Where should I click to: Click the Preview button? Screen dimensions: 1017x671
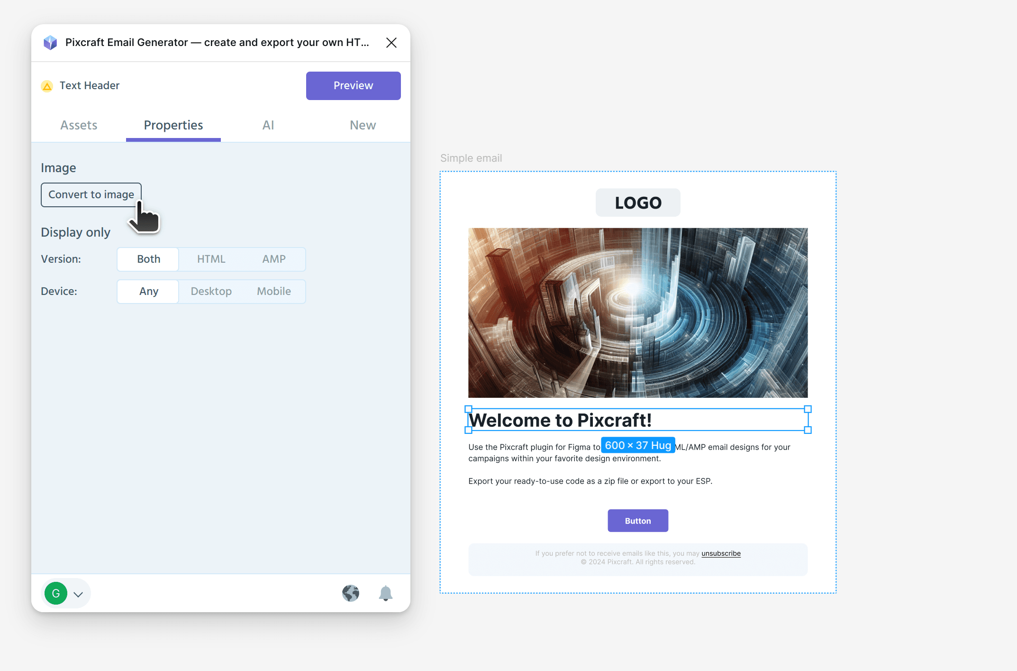coord(354,86)
